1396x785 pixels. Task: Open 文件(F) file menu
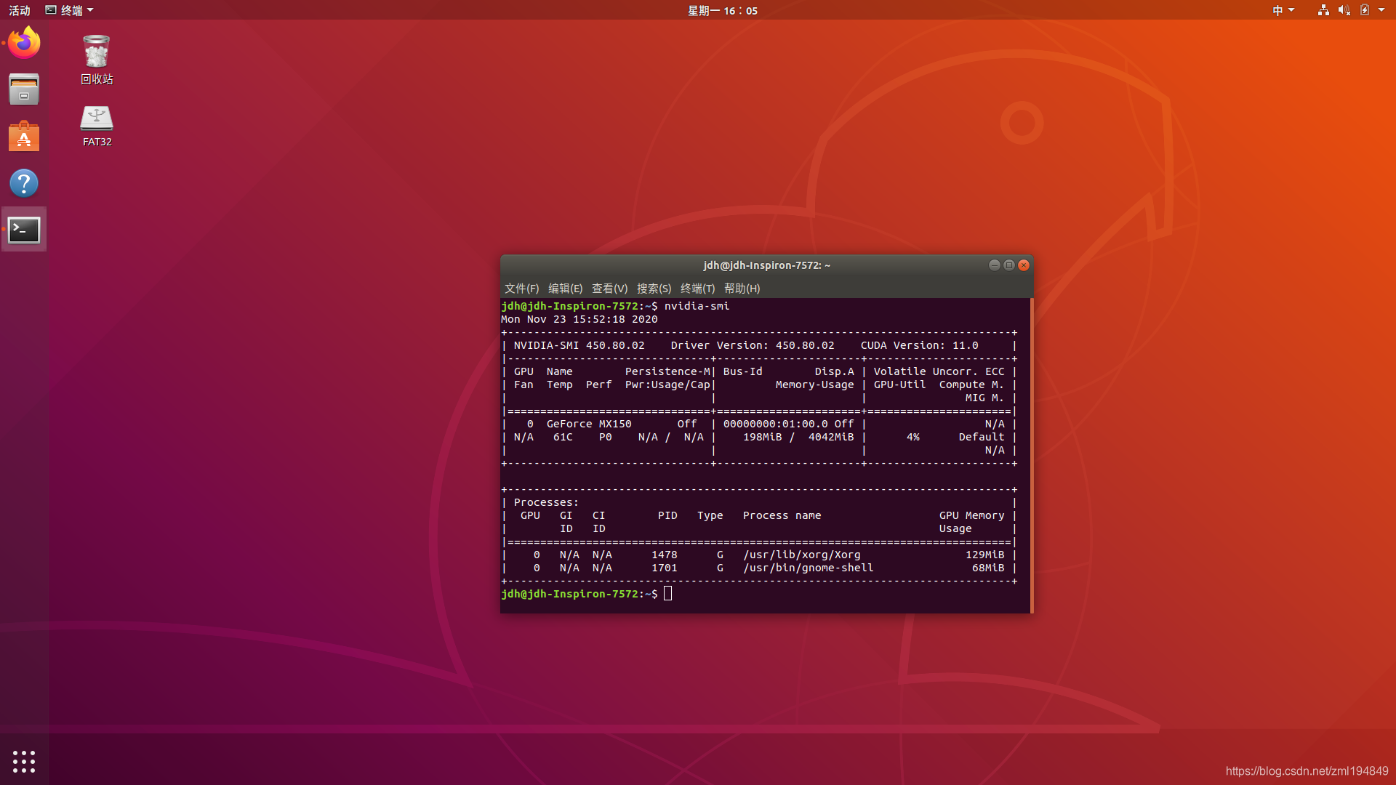coord(521,288)
